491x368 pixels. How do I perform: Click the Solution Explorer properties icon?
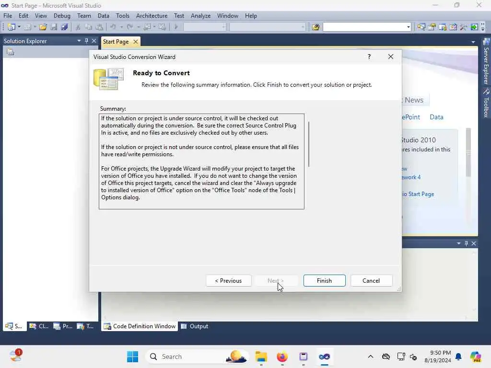coord(11,52)
